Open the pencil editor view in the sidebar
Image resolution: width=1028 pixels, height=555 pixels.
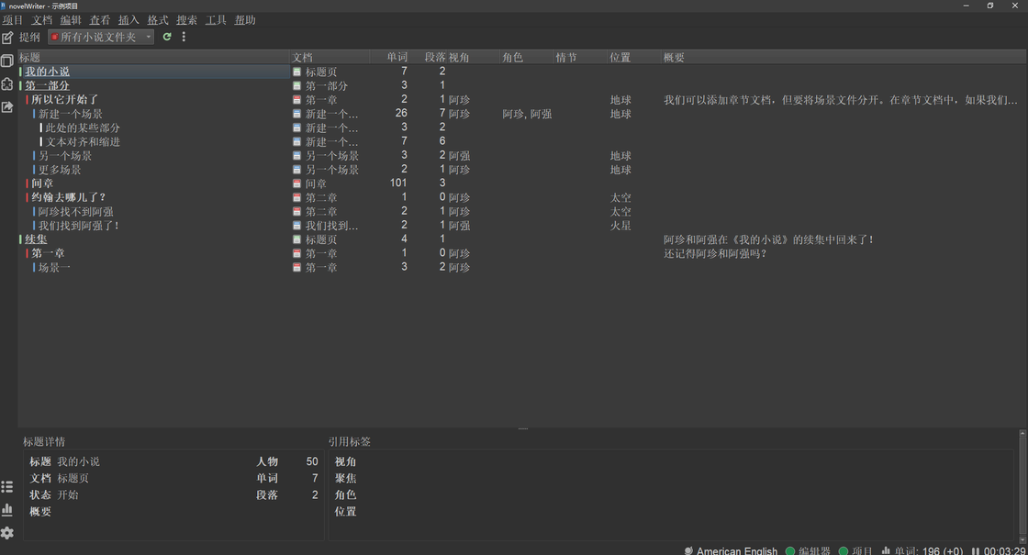point(7,38)
